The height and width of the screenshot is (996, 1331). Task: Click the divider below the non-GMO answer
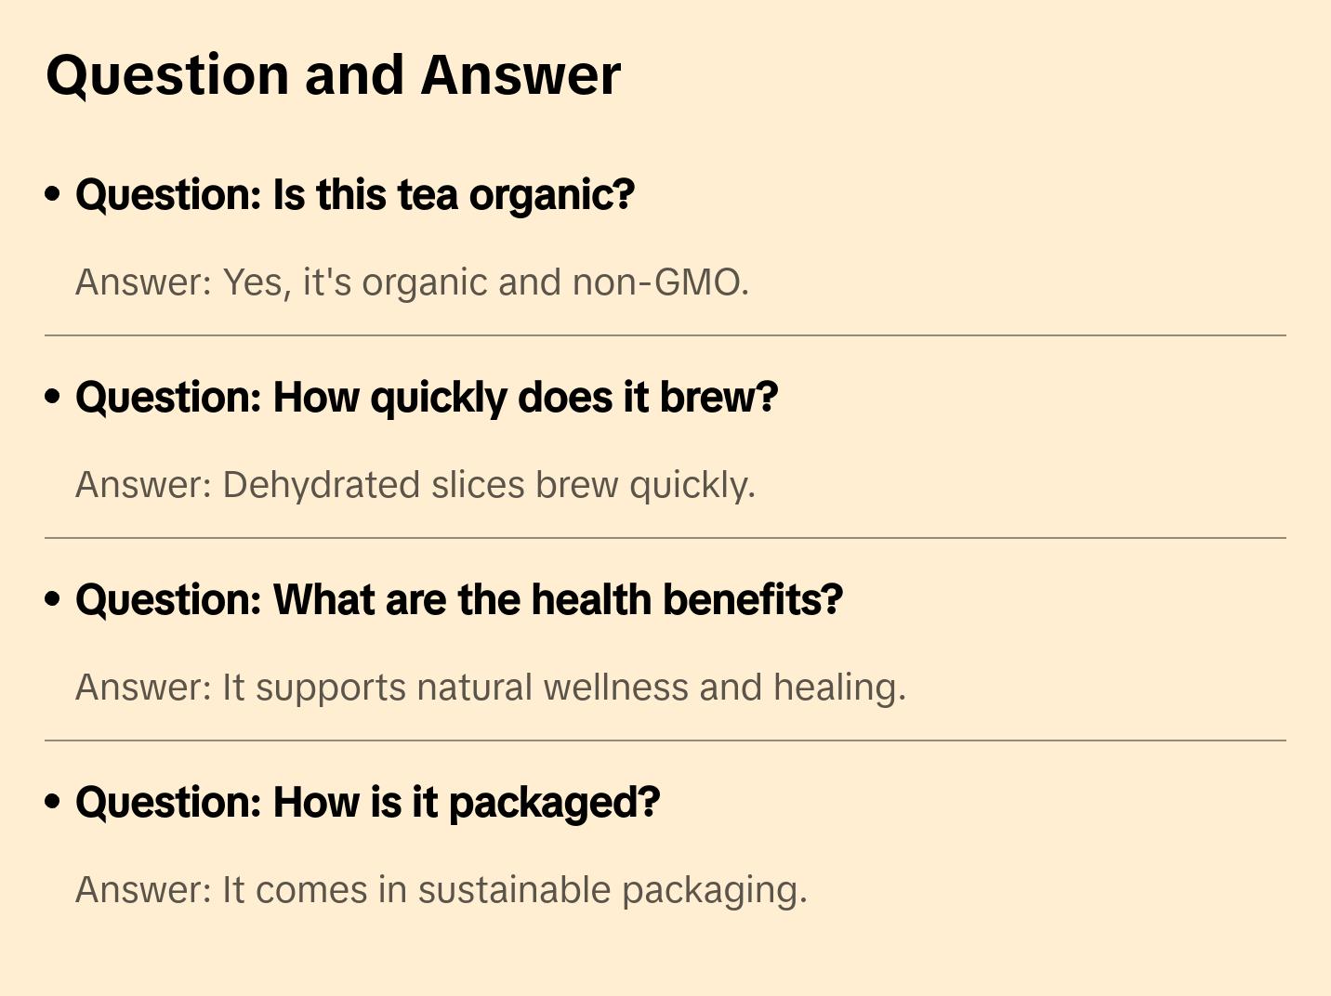tap(665, 335)
